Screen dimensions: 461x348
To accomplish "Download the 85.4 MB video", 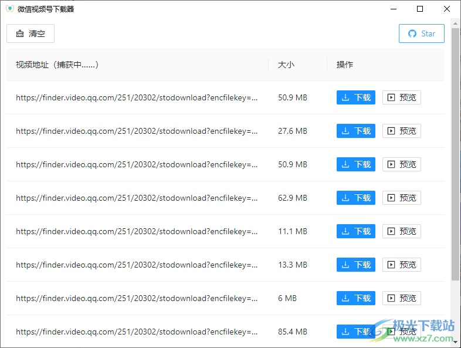I will [356, 332].
